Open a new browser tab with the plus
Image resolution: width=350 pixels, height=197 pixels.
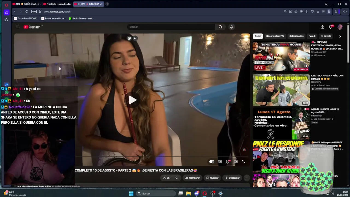pyautogui.click(x=107, y=4)
